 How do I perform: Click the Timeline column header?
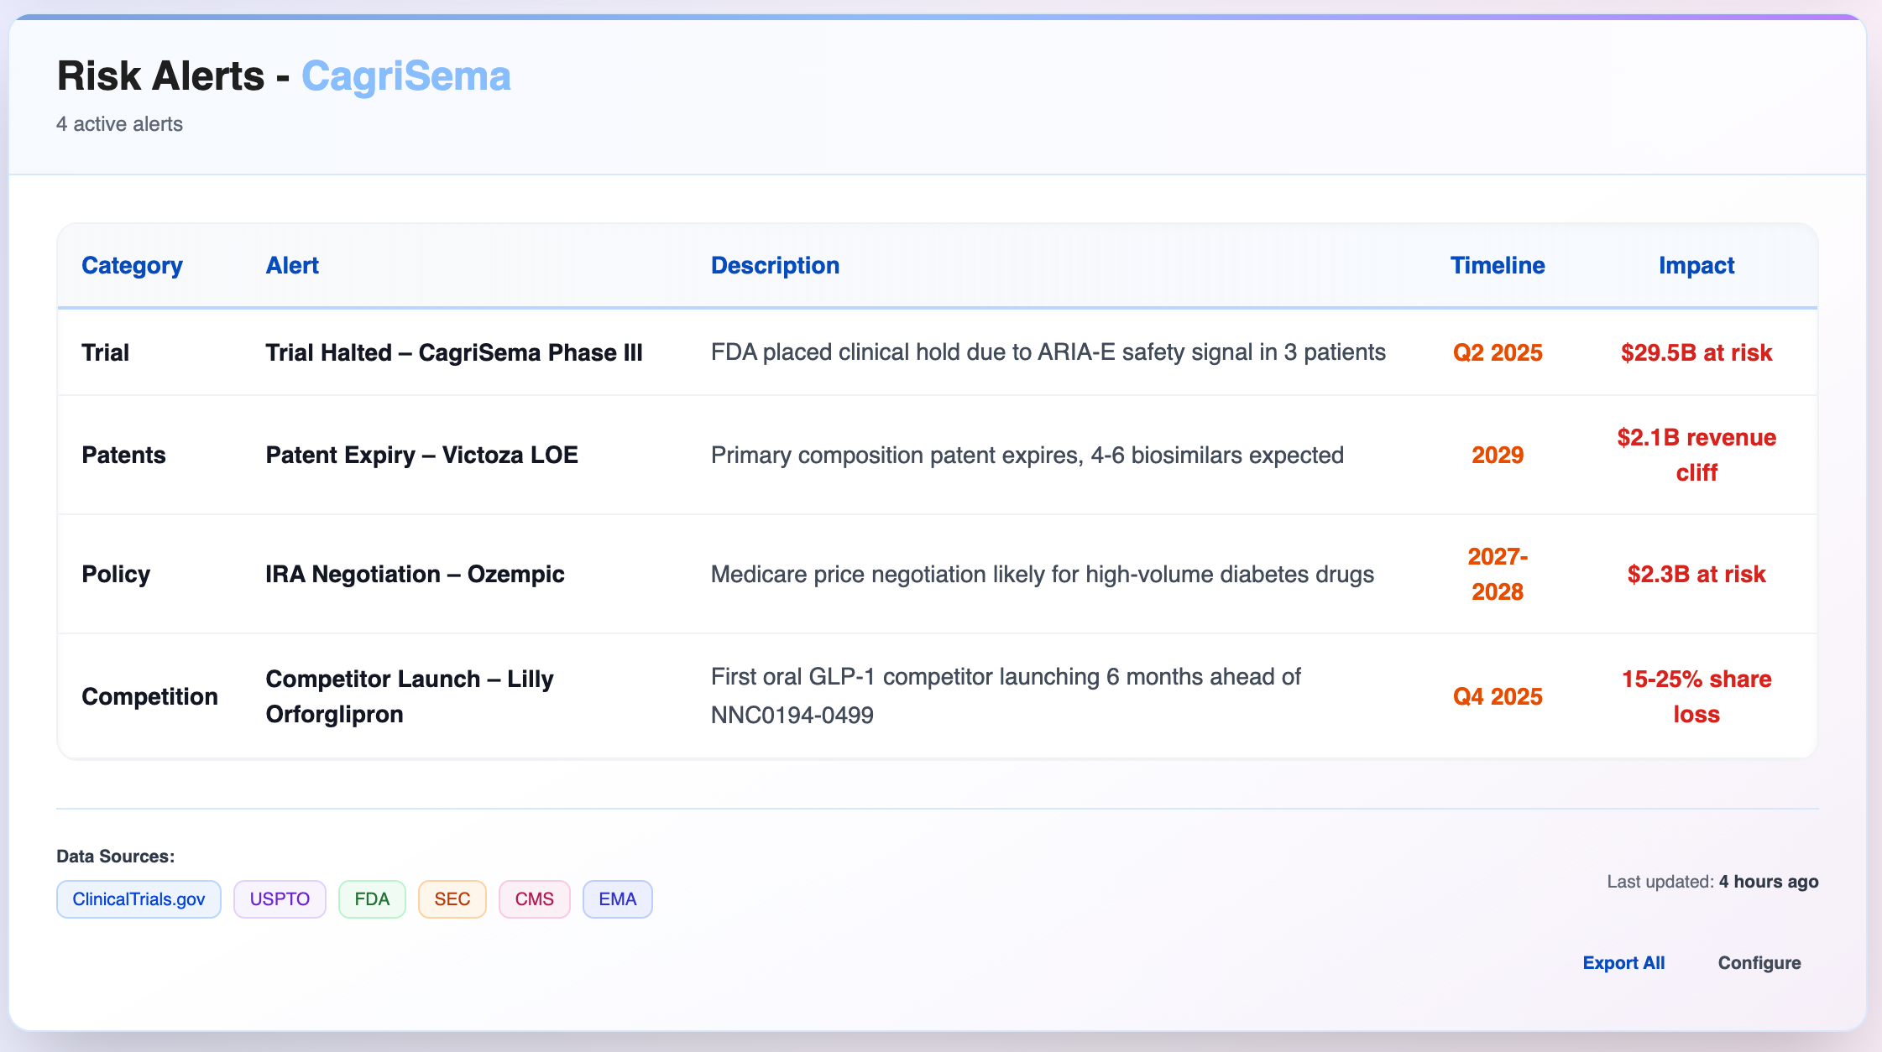pyautogui.click(x=1497, y=265)
